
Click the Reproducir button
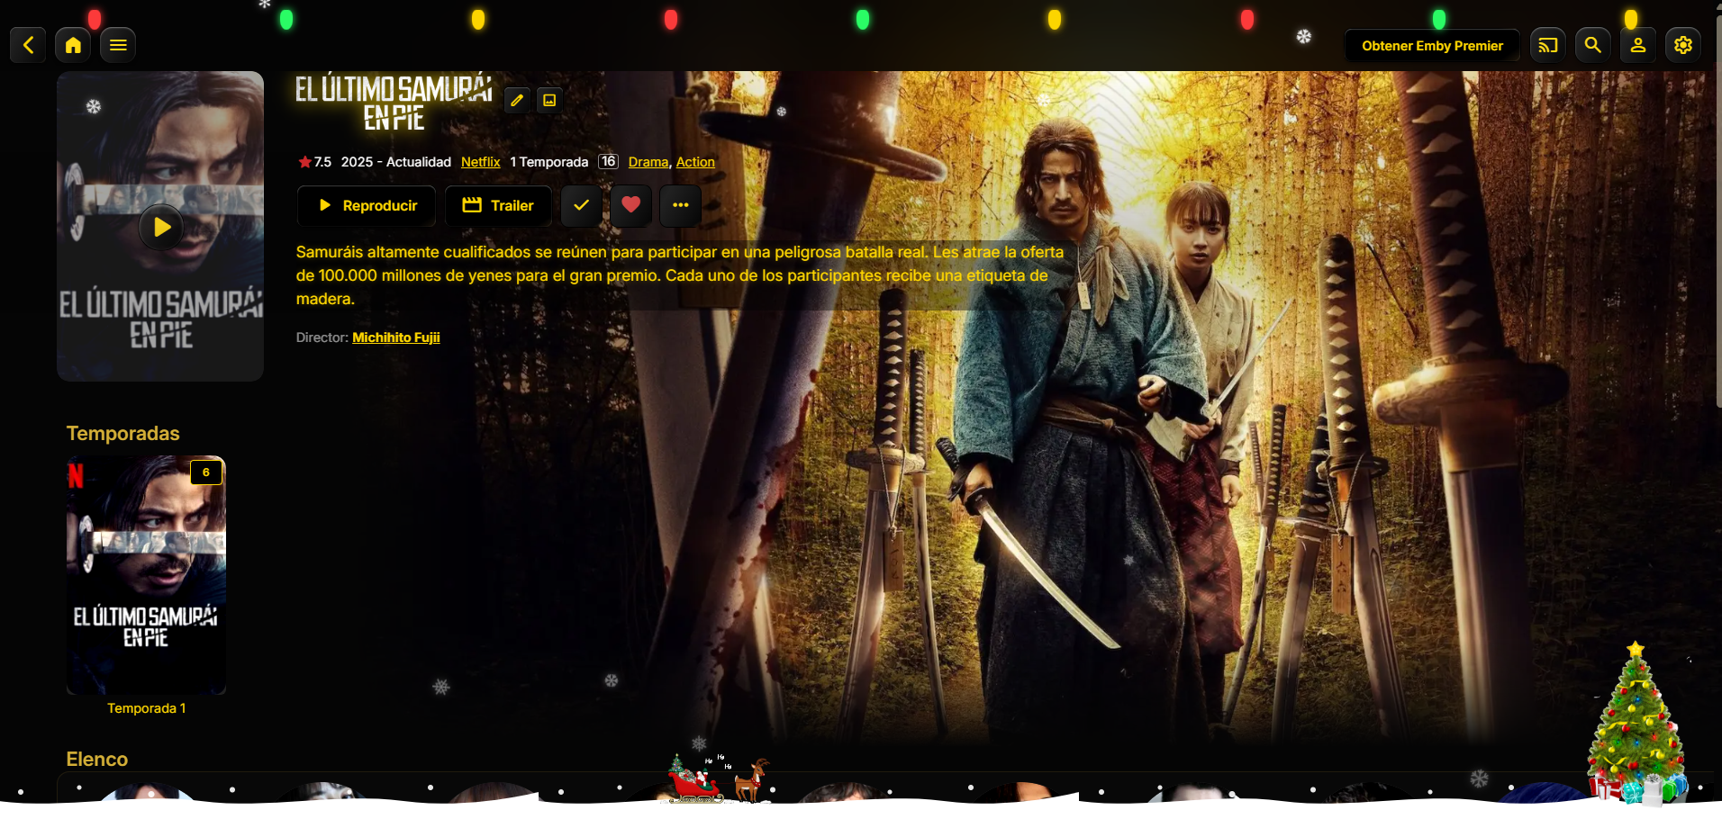pyautogui.click(x=367, y=205)
